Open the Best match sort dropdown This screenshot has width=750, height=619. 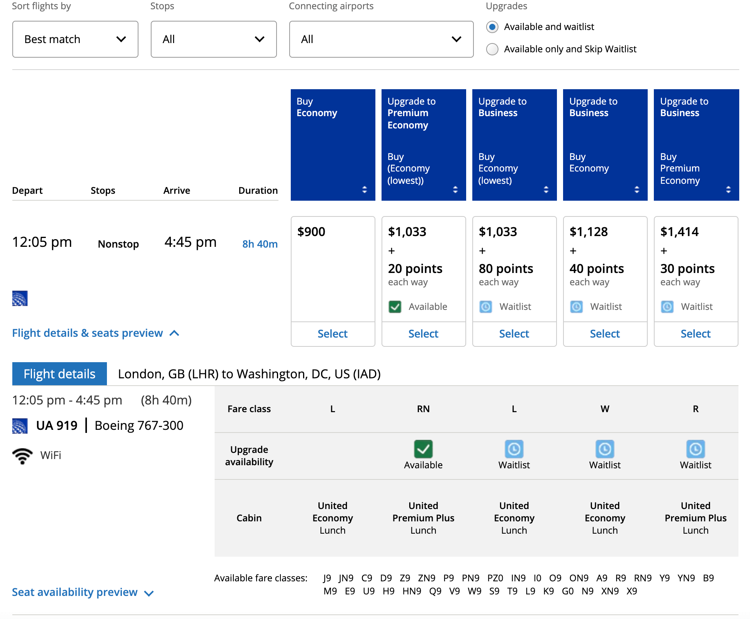click(75, 39)
